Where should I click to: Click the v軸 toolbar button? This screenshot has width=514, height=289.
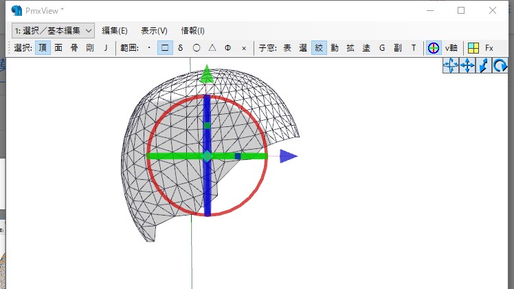point(451,48)
